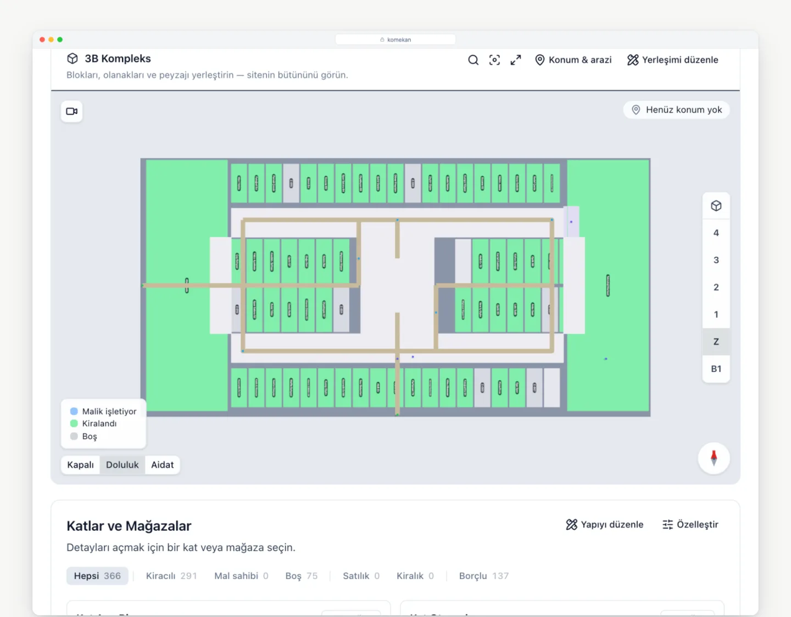
Task: Select floor 1 in floor selector
Action: 716,314
